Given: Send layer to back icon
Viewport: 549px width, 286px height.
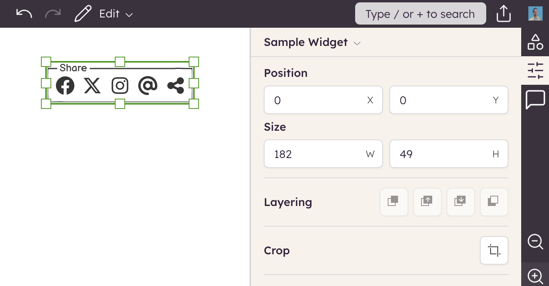Looking at the screenshot, I should (x=494, y=202).
